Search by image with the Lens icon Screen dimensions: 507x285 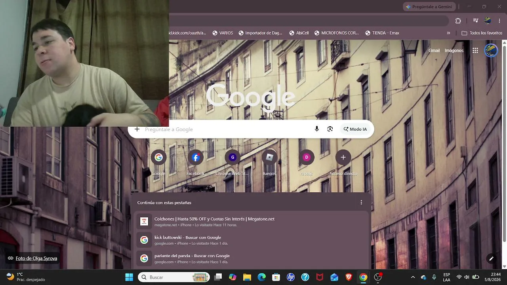[330, 129]
